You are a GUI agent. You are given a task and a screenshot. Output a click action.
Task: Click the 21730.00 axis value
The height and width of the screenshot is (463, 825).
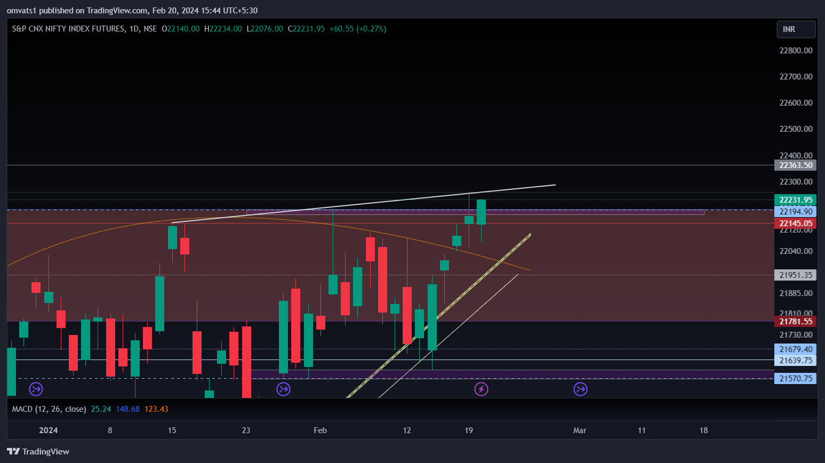(x=796, y=335)
